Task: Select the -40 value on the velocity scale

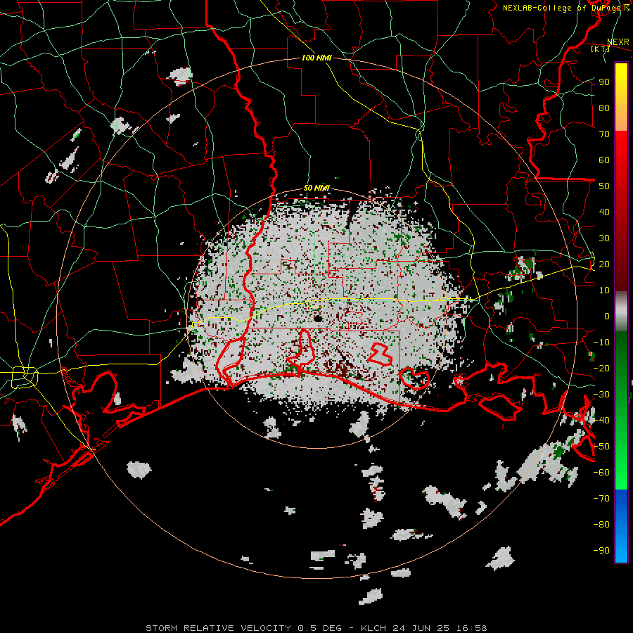Action: (x=601, y=421)
